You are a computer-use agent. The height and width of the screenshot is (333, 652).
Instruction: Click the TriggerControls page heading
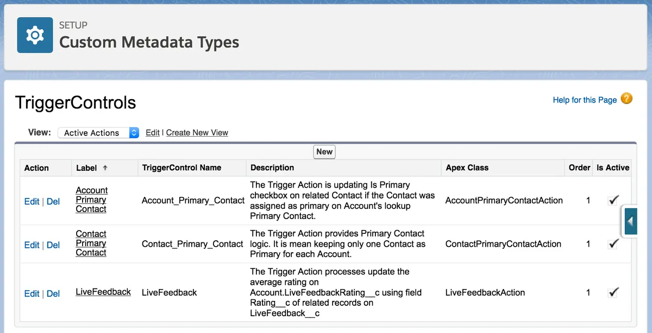(x=76, y=103)
